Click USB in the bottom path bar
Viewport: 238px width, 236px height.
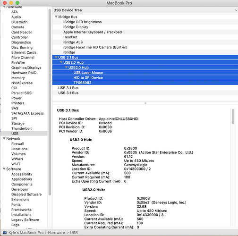tap(74, 233)
